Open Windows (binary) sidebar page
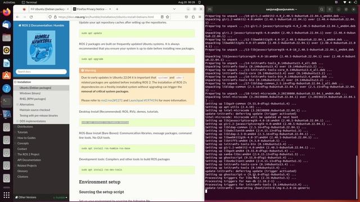The width and height of the screenshot is (360, 202). 30,93
